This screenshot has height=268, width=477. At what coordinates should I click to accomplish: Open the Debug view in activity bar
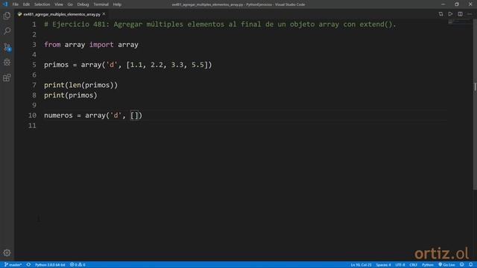7,63
